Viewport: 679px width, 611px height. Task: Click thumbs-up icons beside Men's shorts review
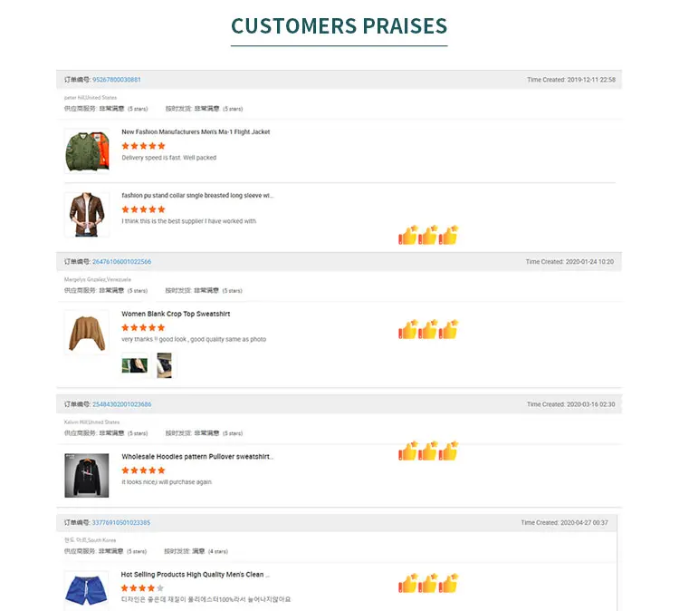[x=428, y=583]
